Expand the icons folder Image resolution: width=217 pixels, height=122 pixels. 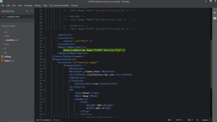click(6, 44)
